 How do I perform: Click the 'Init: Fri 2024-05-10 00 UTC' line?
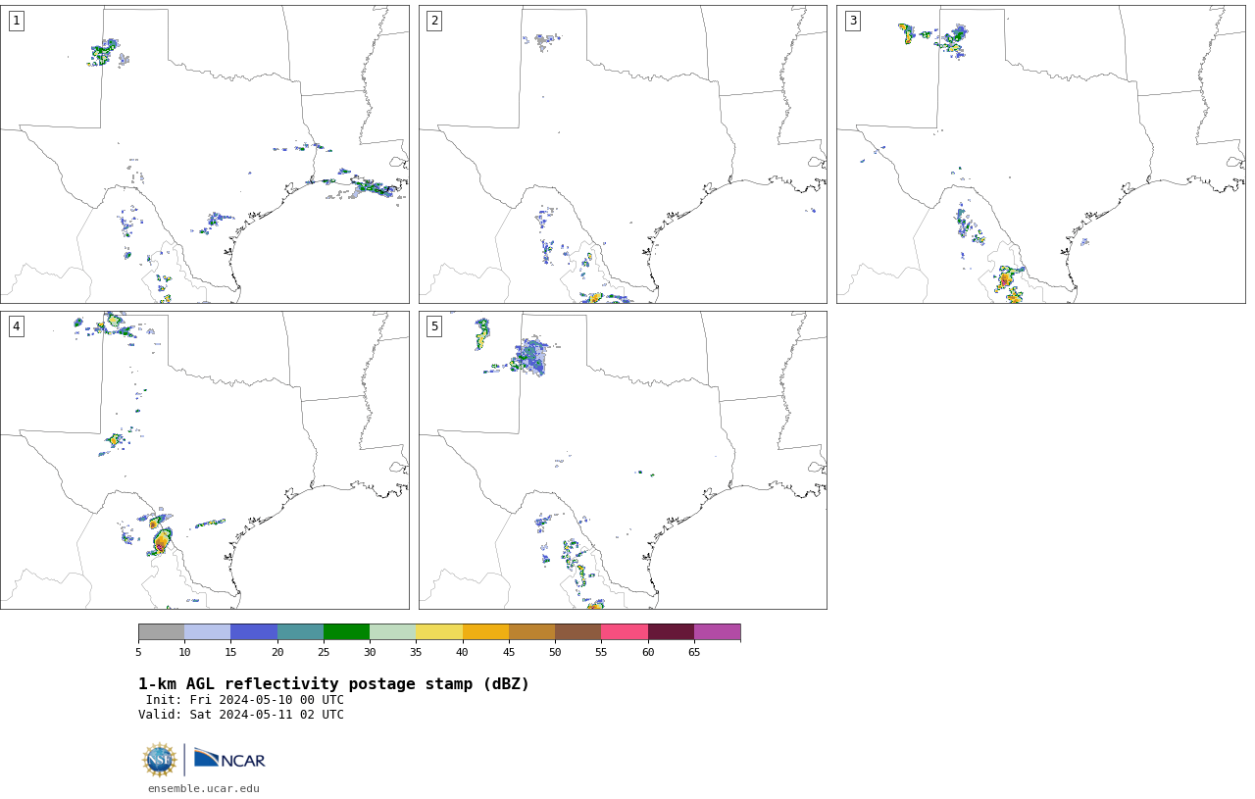[x=245, y=700]
